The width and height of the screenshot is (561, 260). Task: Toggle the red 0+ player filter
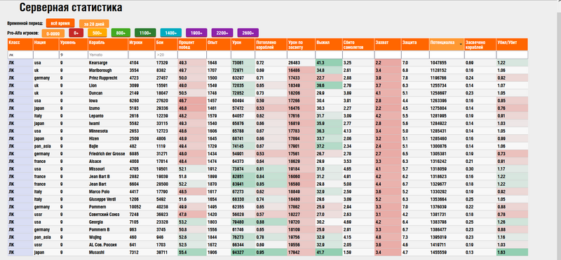[76, 33]
